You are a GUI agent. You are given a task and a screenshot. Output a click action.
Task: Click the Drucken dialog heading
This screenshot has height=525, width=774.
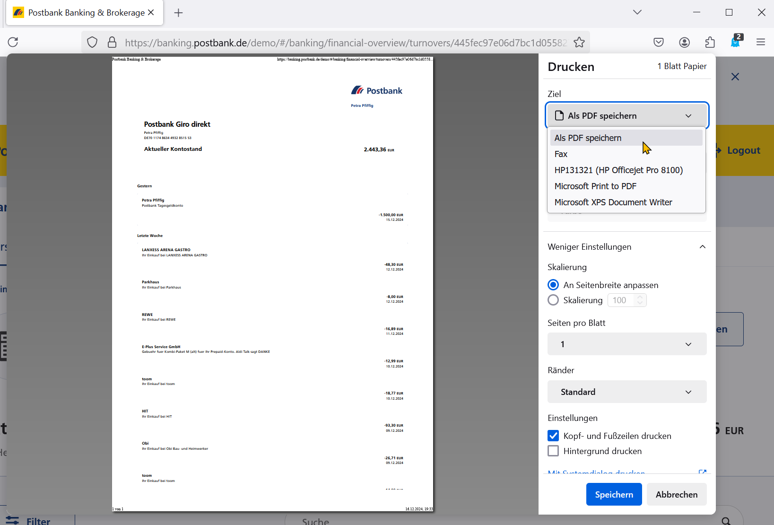point(571,67)
